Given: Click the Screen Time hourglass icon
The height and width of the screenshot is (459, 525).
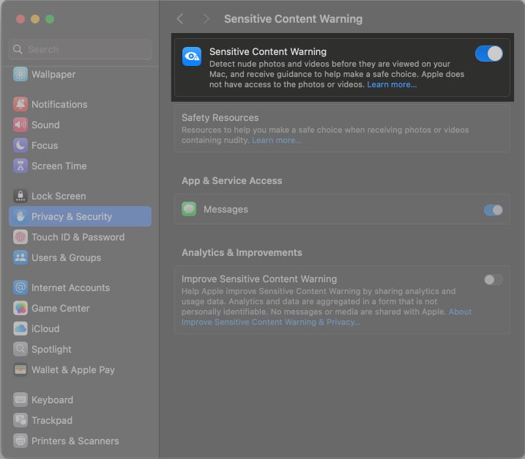Looking at the screenshot, I should point(21,166).
